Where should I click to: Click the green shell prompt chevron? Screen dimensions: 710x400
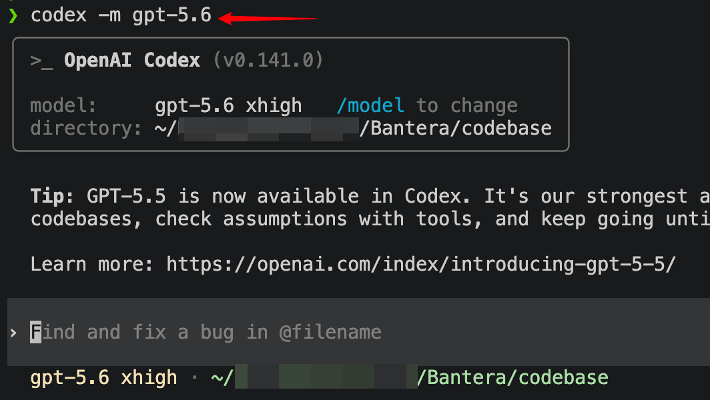point(13,16)
